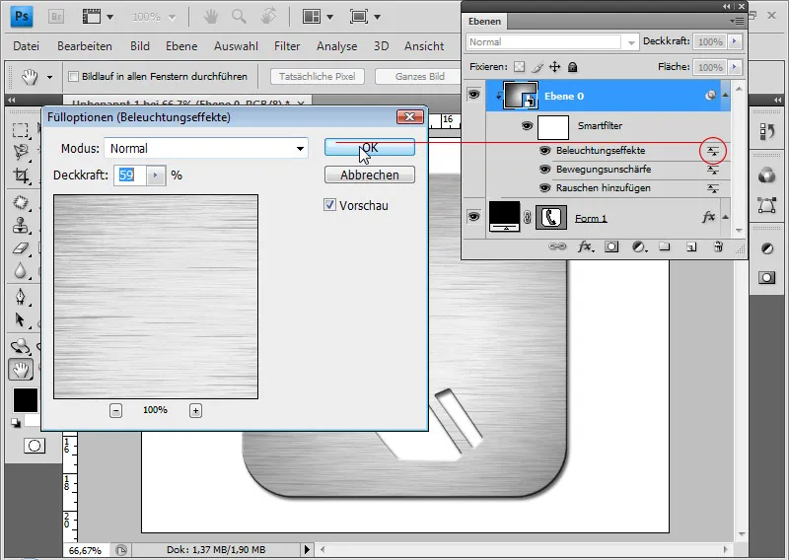Launch Bridge with the Br icon
This screenshot has height=560, width=789.
click(56, 17)
